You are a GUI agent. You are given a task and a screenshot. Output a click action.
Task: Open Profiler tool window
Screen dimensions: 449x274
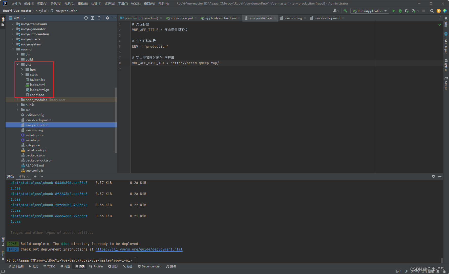[x=96, y=266]
